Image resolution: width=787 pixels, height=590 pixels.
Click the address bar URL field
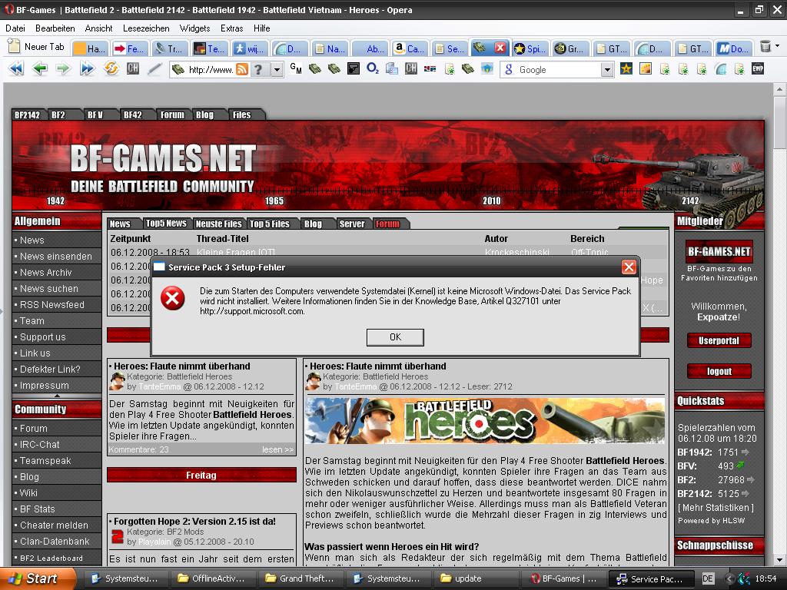click(x=211, y=70)
